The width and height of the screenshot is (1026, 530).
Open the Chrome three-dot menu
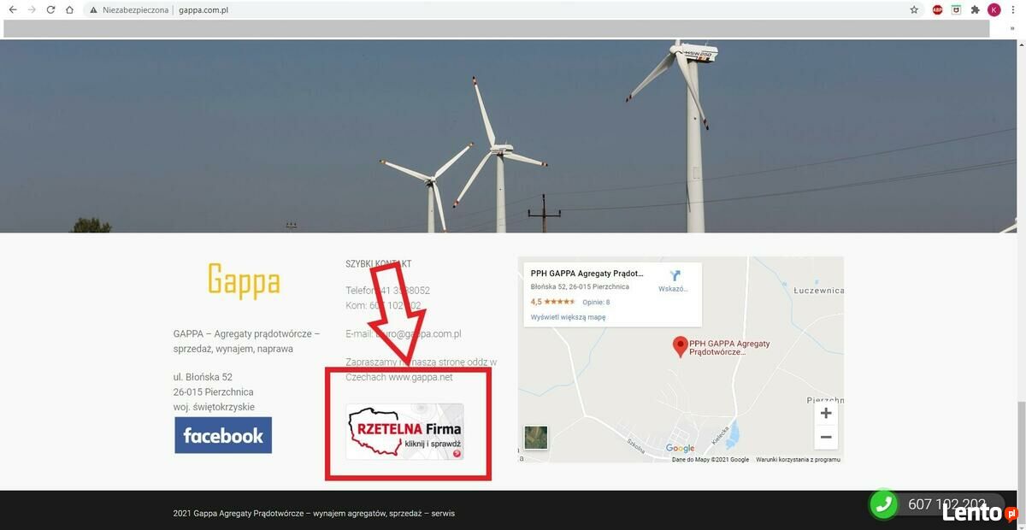click(1013, 10)
